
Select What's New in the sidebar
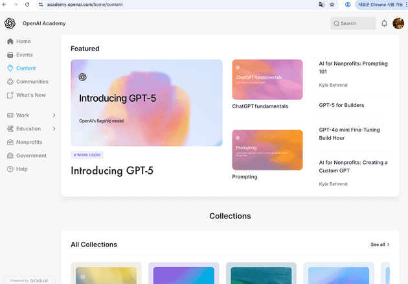30,95
